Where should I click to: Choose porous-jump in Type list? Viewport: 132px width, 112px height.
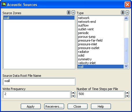(101, 37)
